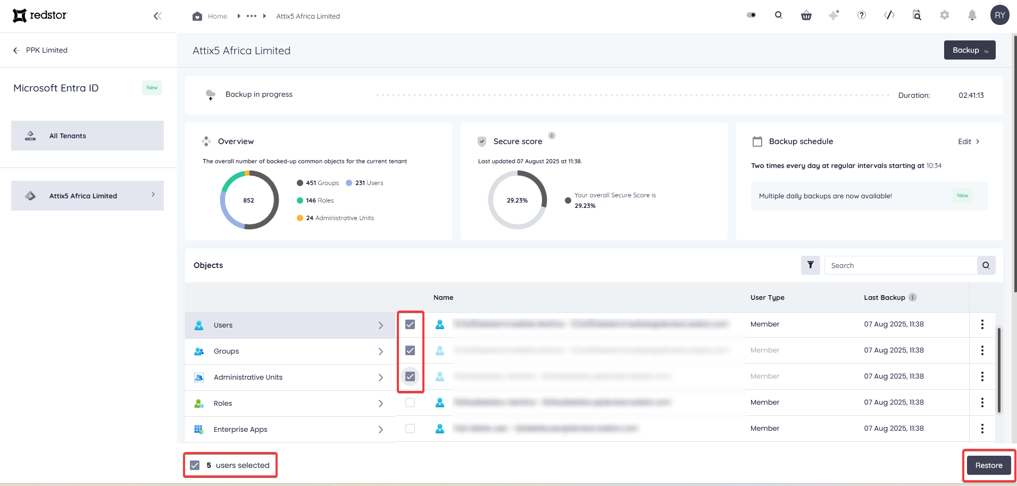Click Attix5 Africa Limited breadcrumb
This screenshot has width=1017, height=486.
(308, 16)
